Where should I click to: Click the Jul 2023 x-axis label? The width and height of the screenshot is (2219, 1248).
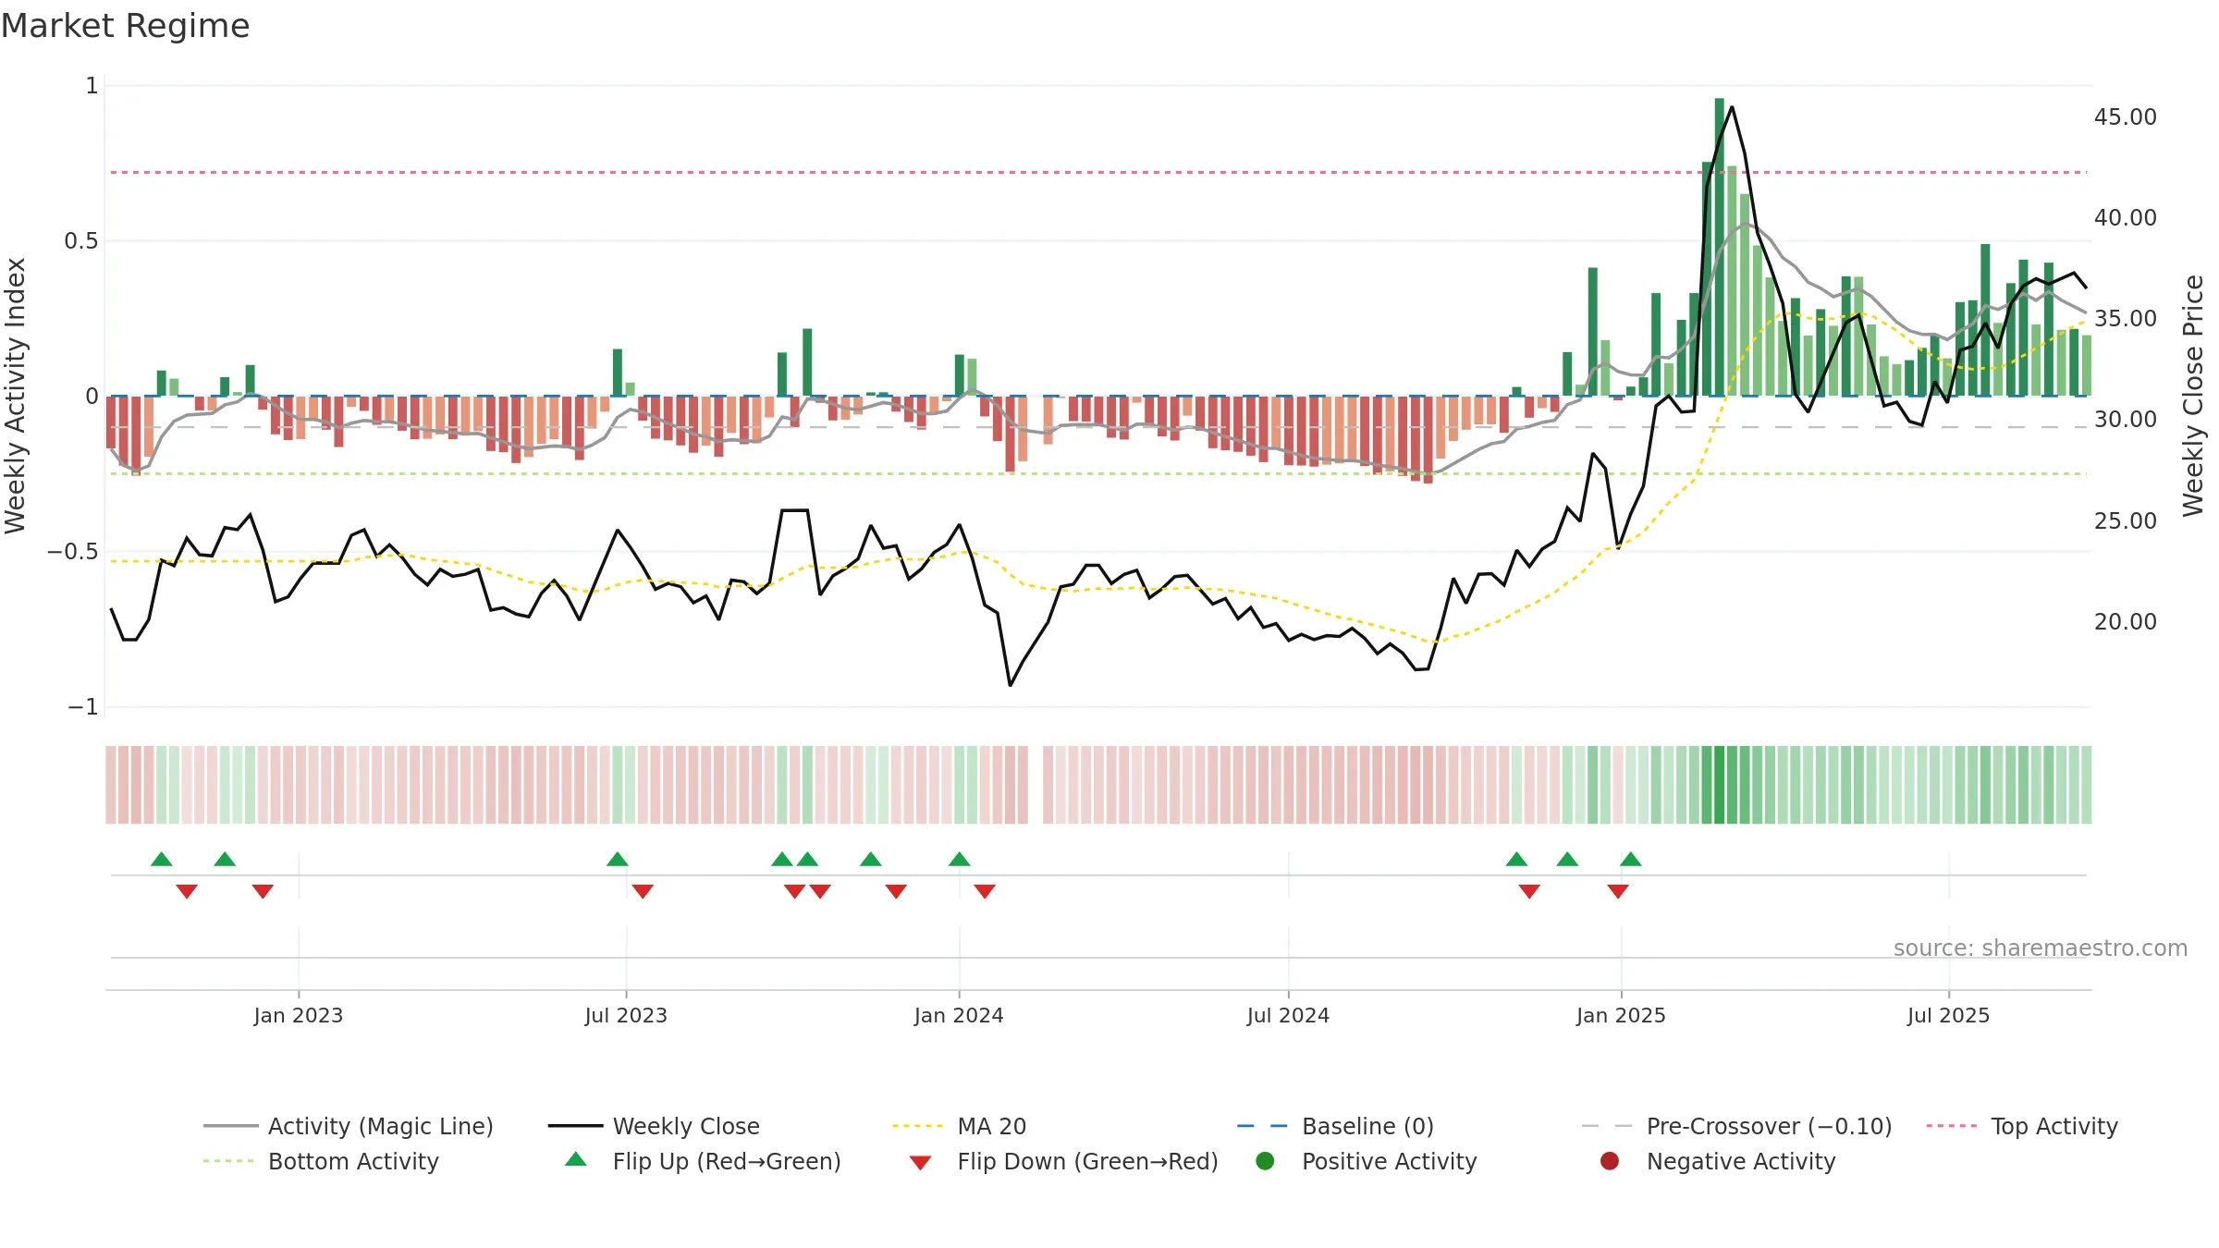tap(626, 1015)
